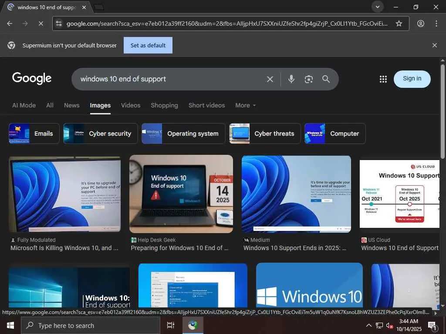Switch to the News tab
This screenshot has height=334, width=446.
tap(72, 105)
